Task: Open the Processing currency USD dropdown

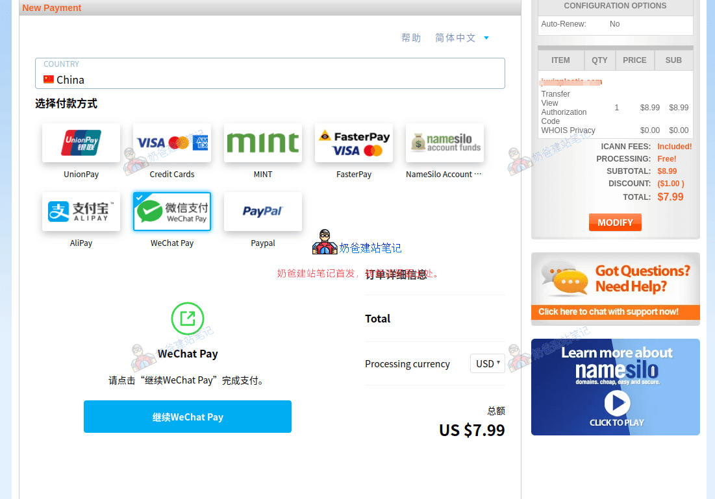Action: coord(487,363)
